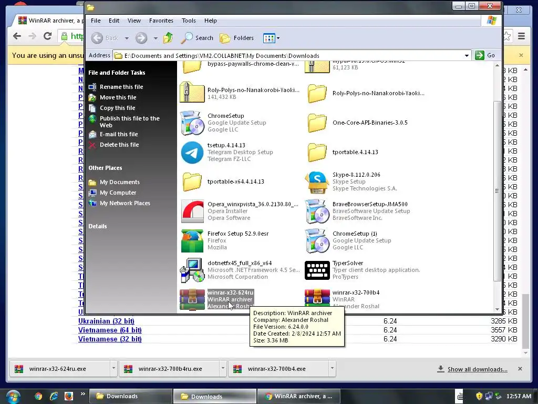Collapse the Other Places header
This screenshot has height=404, width=538.
(105, 168)
